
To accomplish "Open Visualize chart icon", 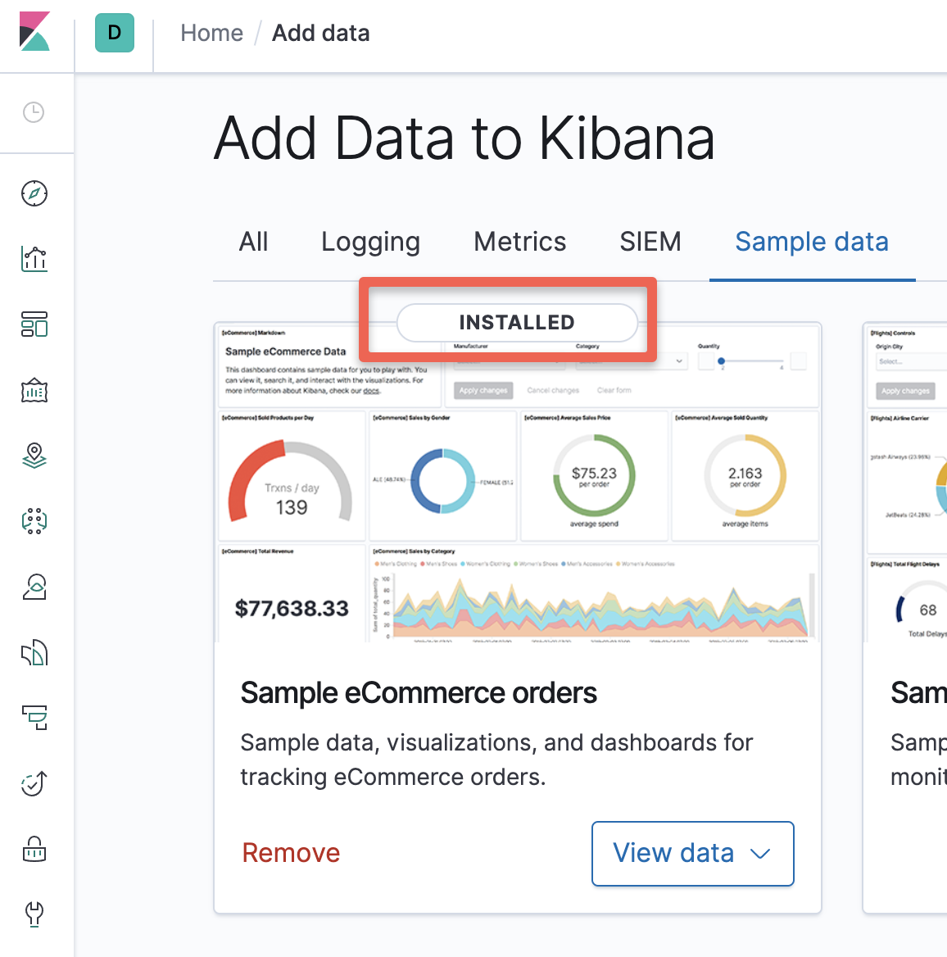I will pos(34,259).
